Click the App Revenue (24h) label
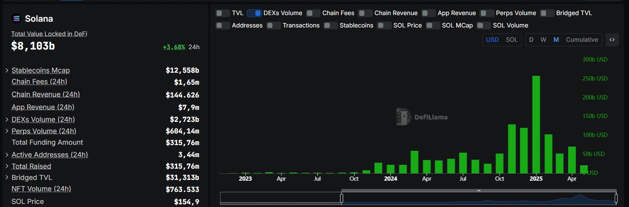 click(x=43, y=107)
